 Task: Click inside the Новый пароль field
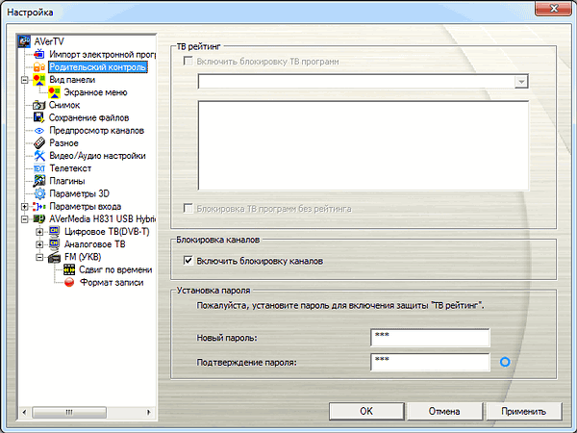(430, 338)
